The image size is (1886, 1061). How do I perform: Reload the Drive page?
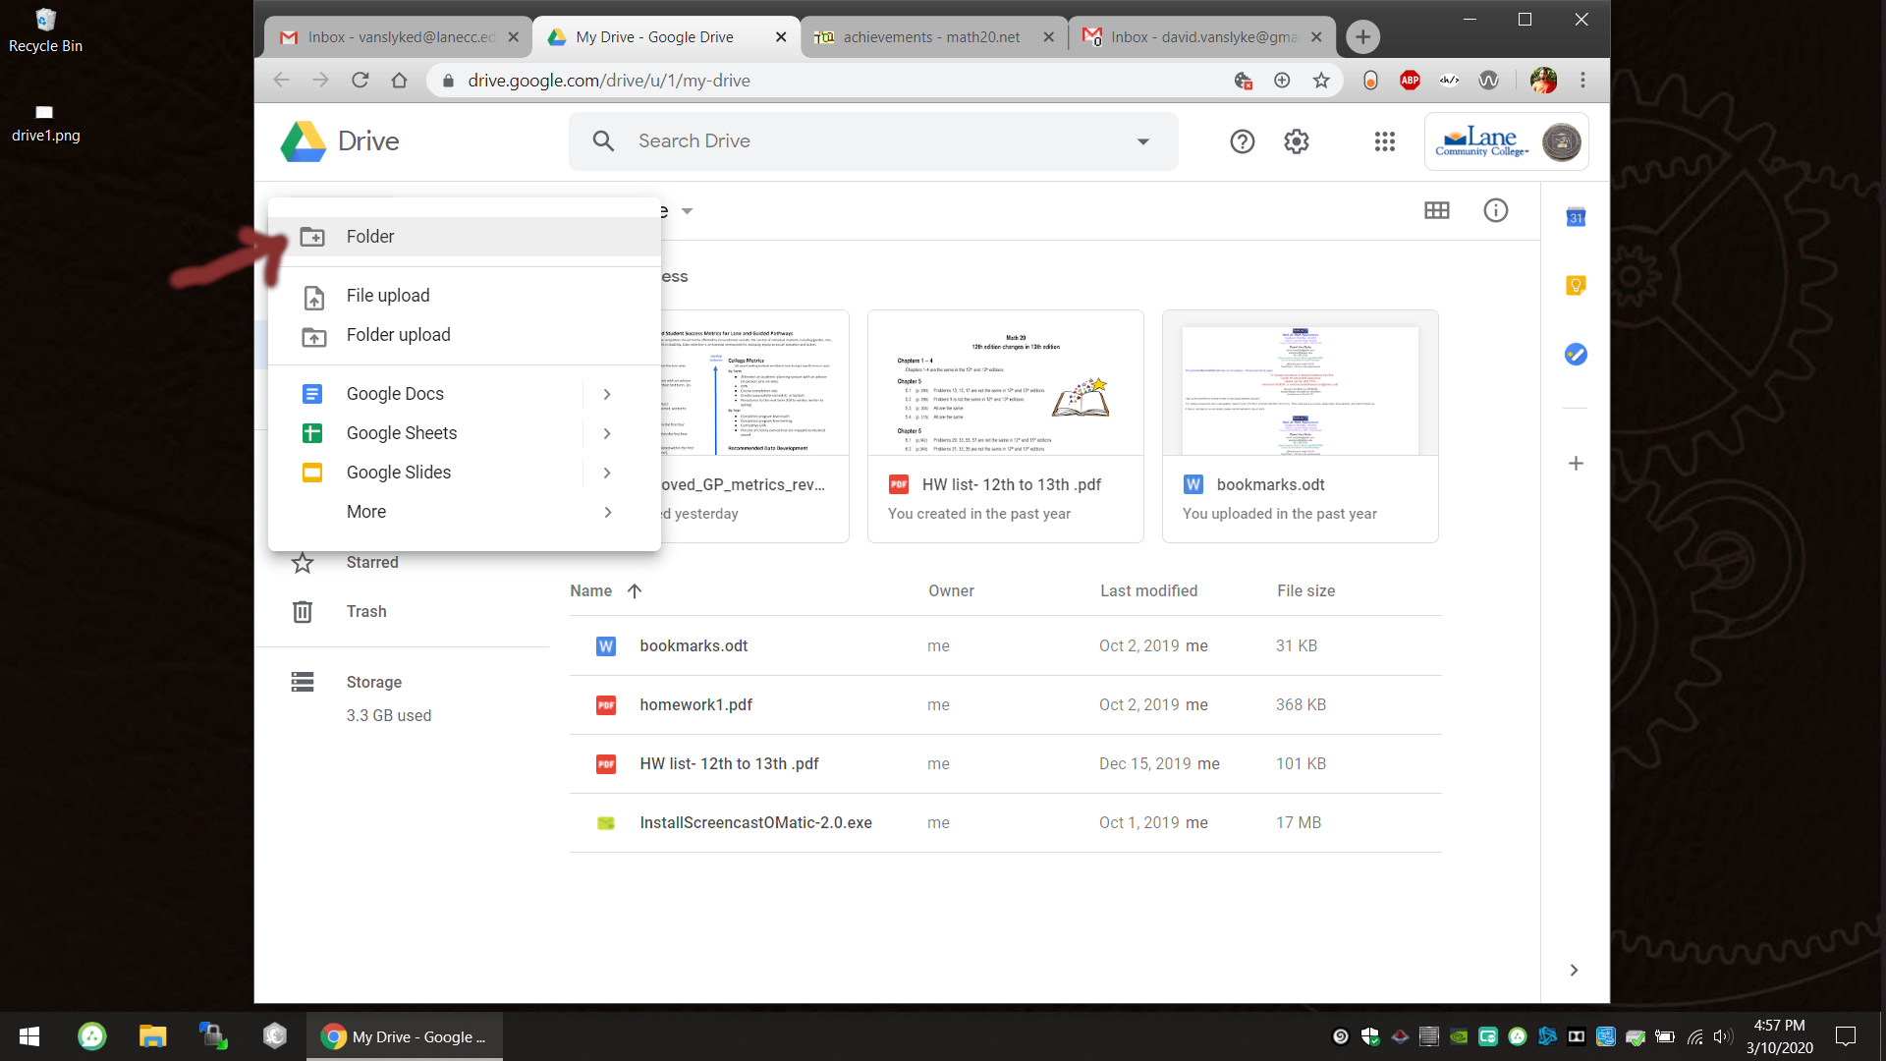tap(361, 81)
